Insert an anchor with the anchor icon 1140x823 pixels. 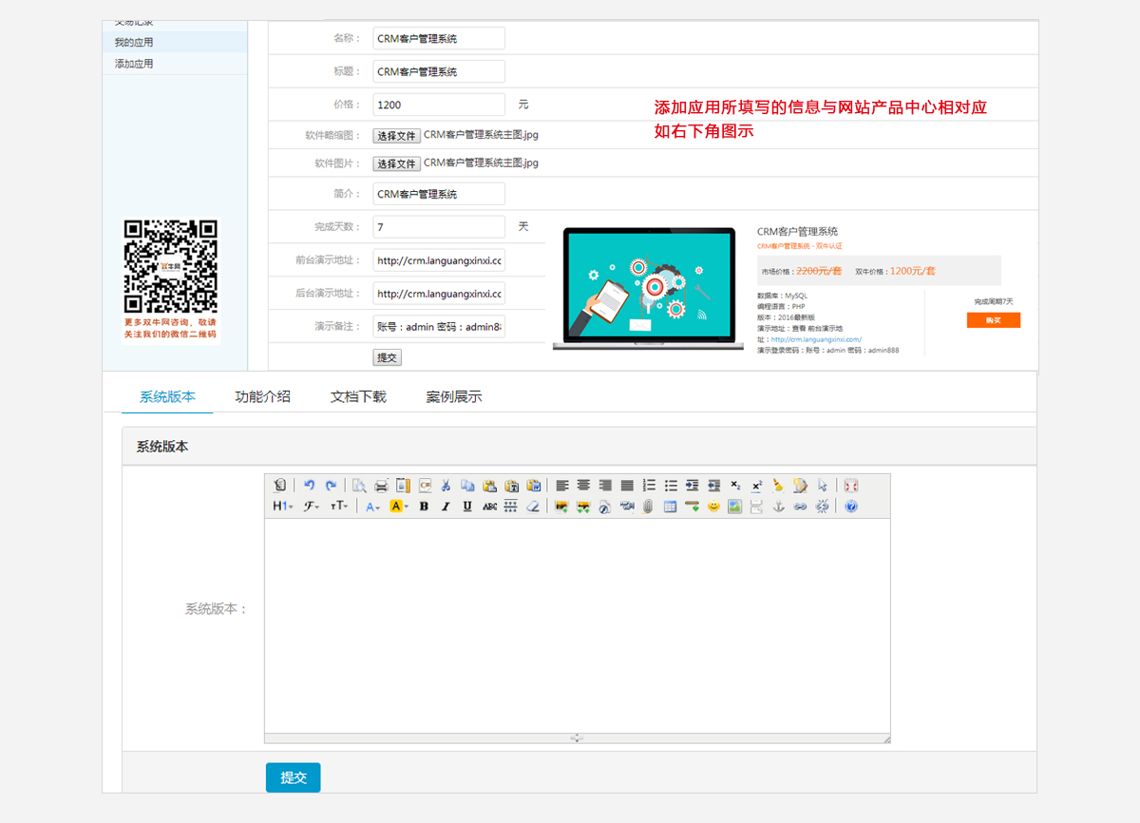click(x=778, y=507)
